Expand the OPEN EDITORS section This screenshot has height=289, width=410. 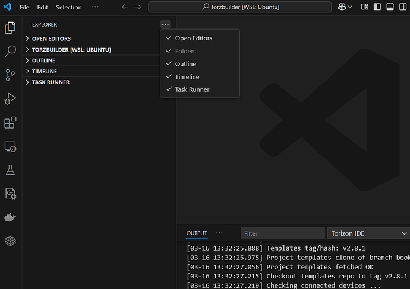[92, 38]
